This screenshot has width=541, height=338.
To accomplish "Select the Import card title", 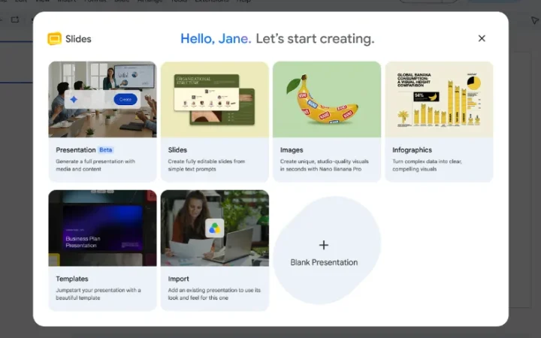I will (178, 279).
